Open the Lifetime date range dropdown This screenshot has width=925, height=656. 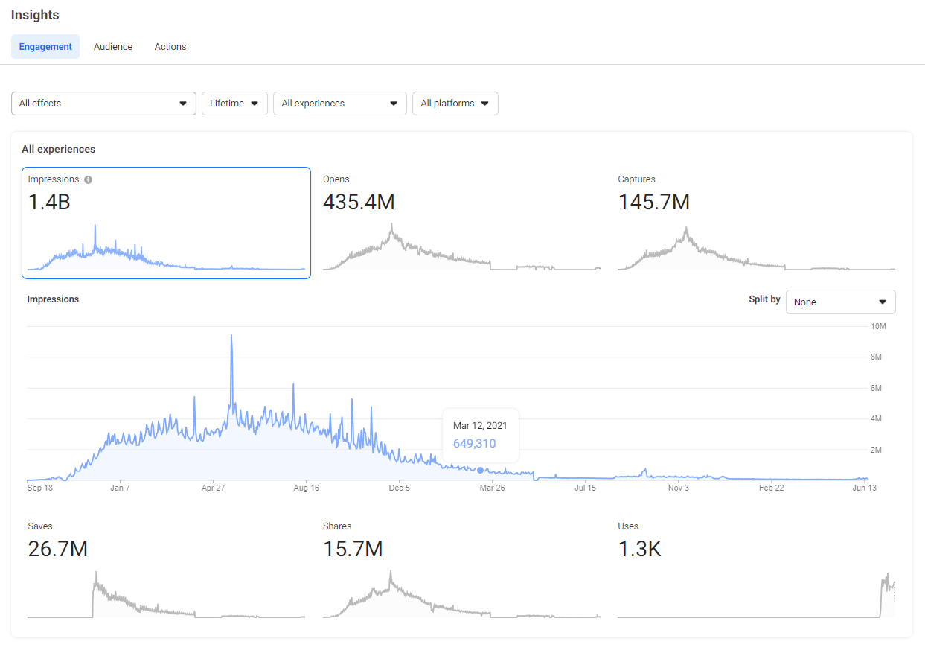click(234, 104)
